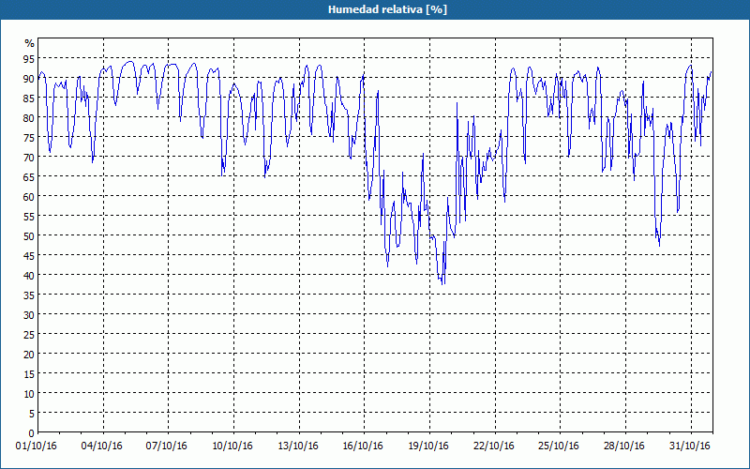
Task: Click the 45 value on y-axis
Action: click(x=29, y=255)
